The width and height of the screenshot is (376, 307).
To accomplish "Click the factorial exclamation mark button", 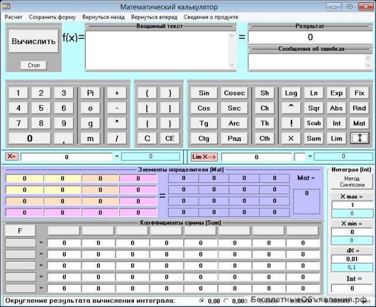I will click(x=290, y=124).
